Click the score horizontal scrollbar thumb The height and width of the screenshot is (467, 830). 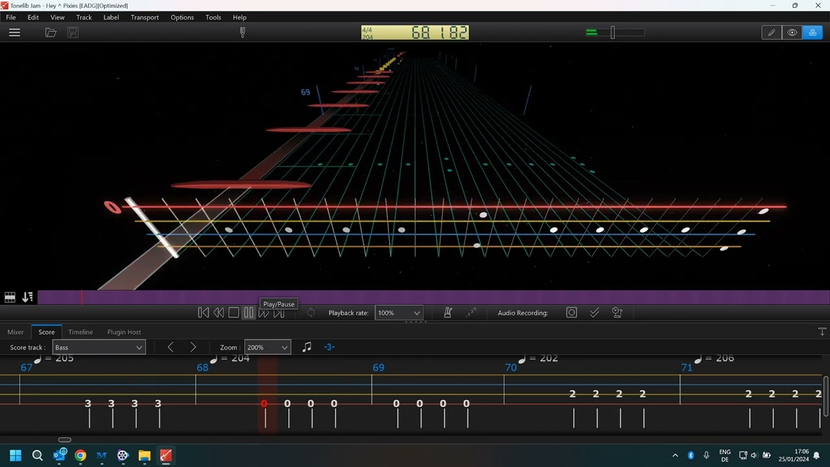click(x=65, y=440)
